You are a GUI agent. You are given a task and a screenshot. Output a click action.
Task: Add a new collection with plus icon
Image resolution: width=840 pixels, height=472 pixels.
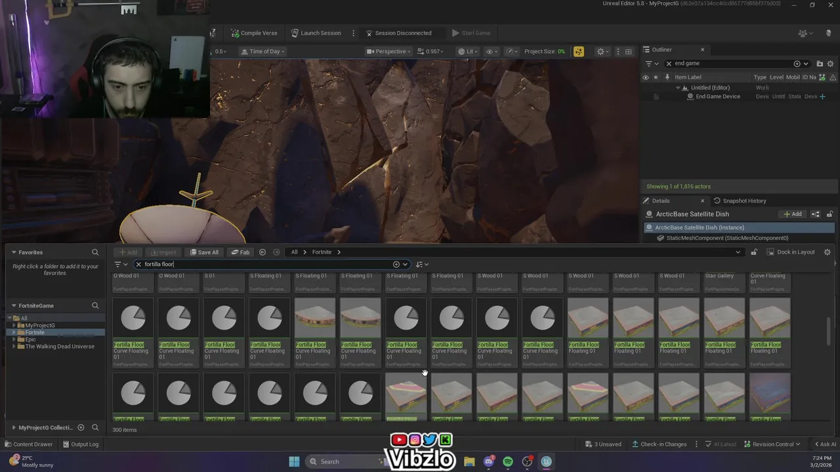coord(81,427)
